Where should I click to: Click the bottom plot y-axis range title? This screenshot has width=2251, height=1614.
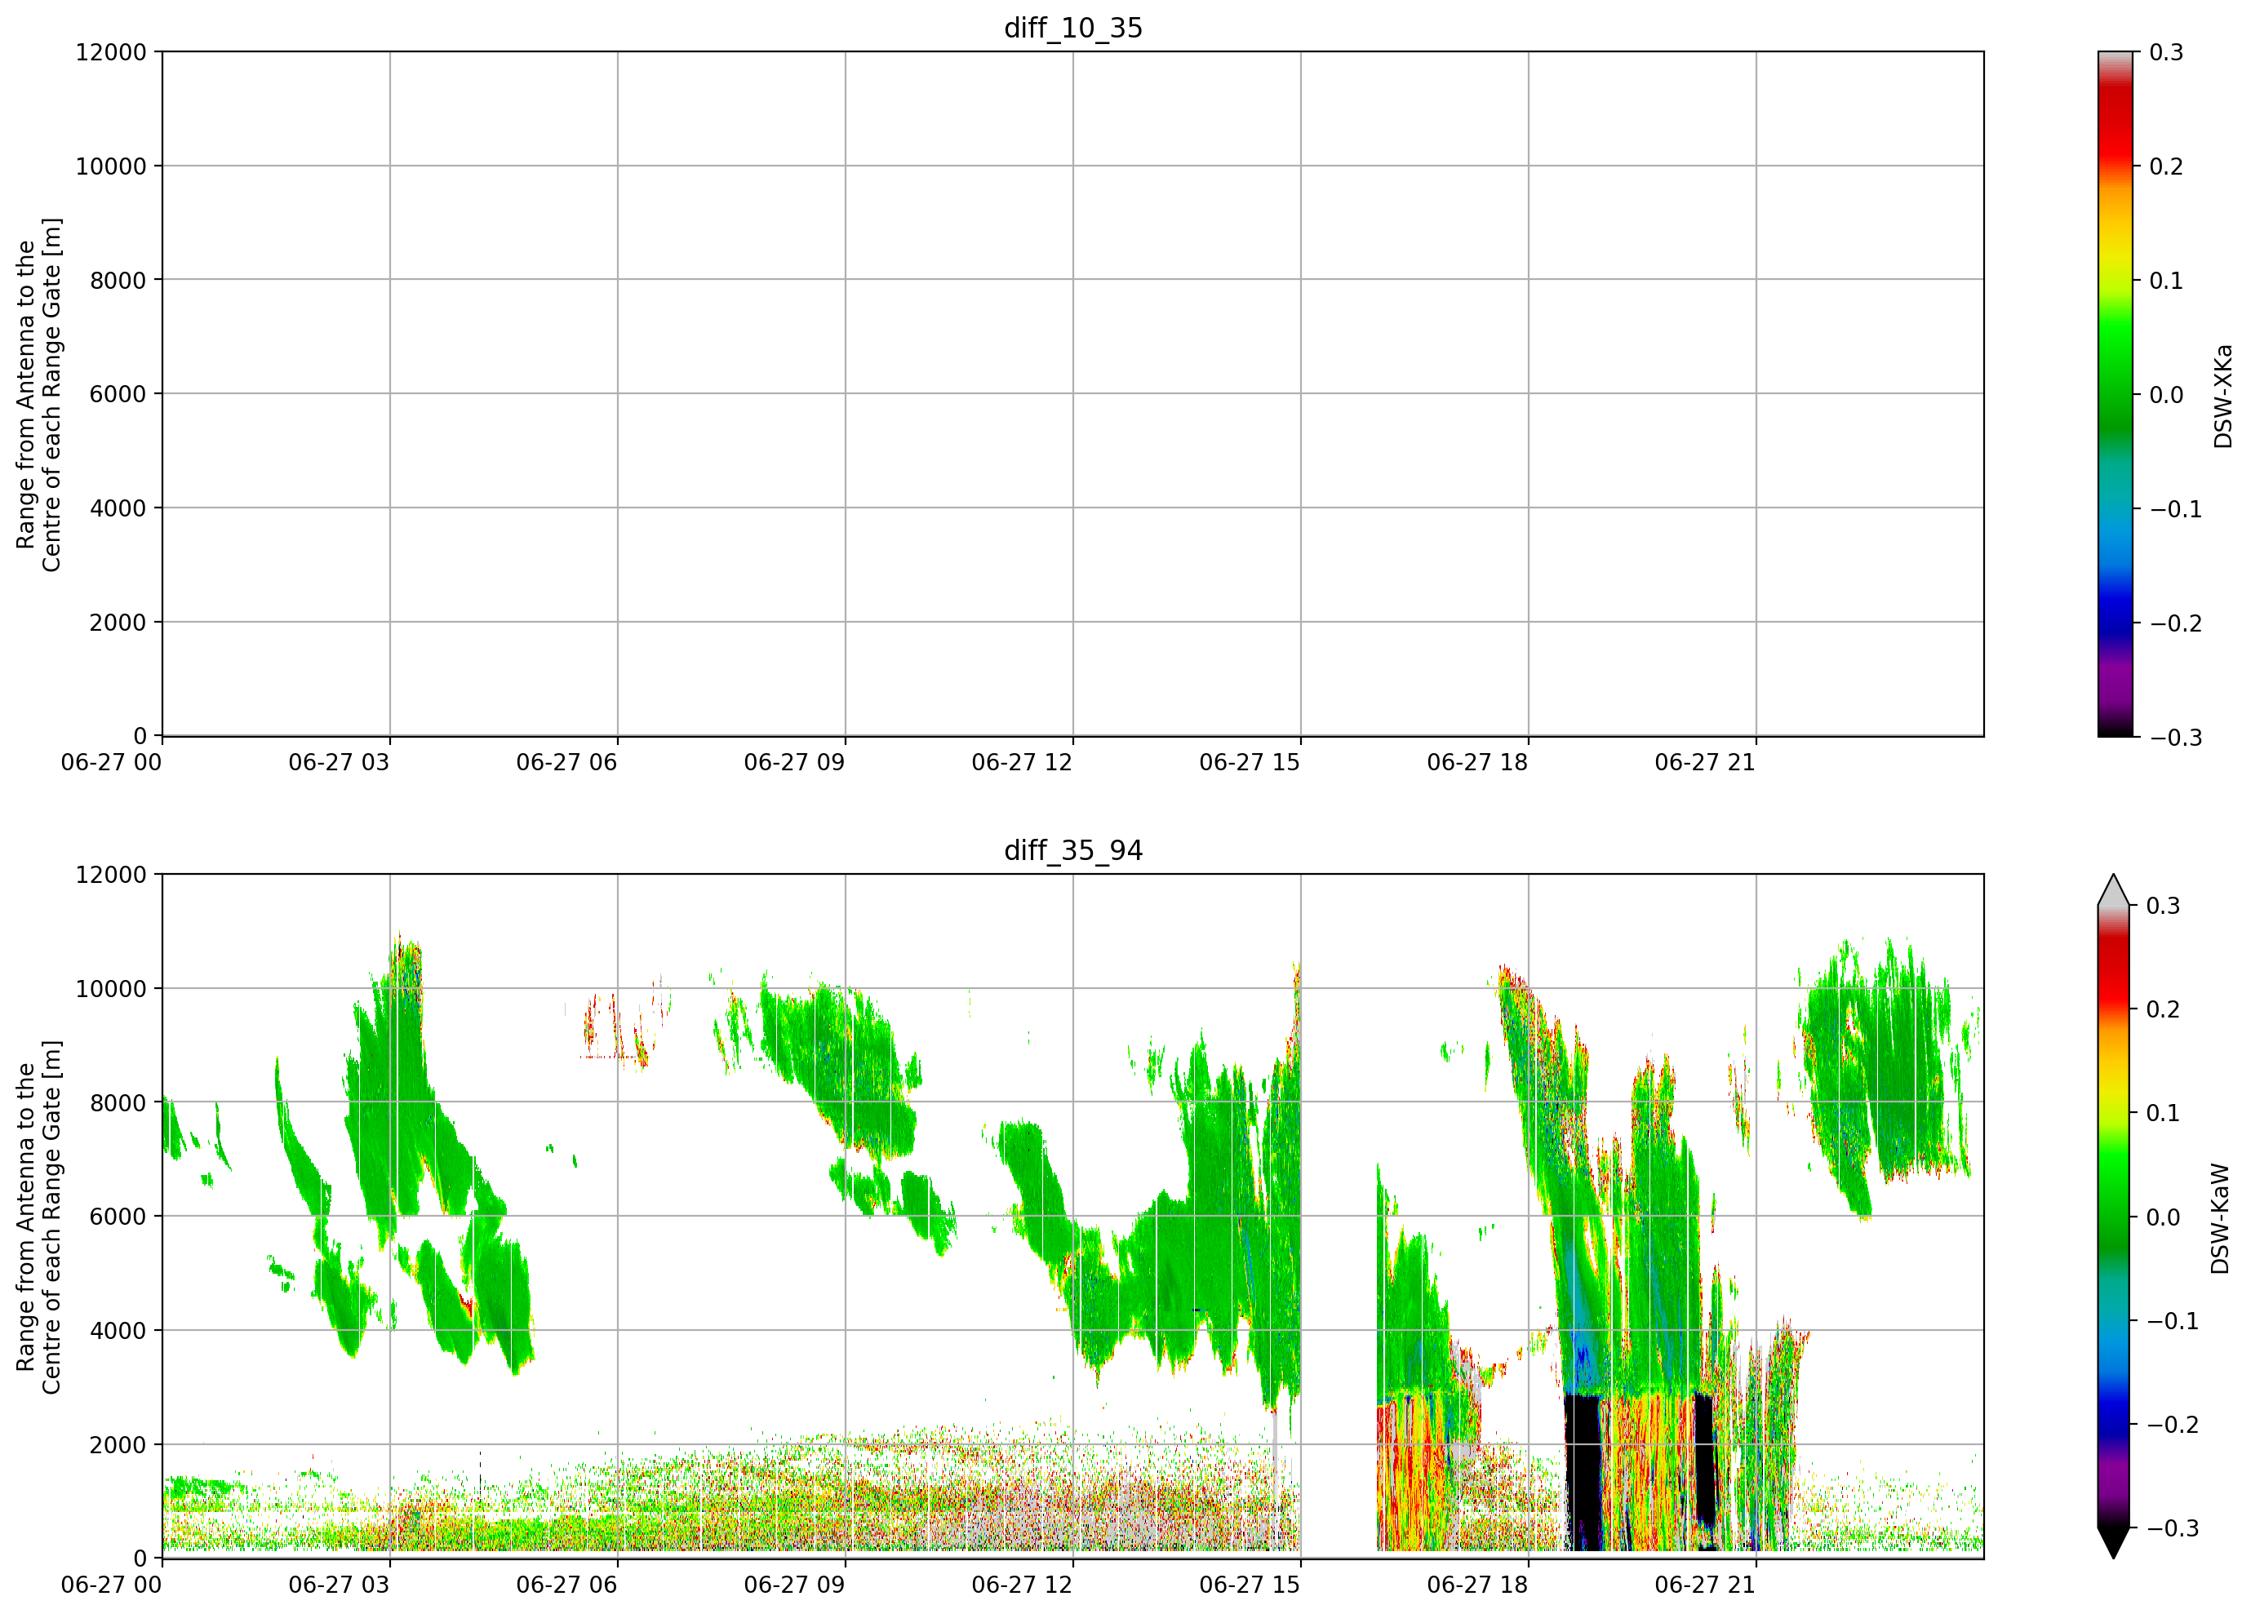pyautogui.click(x=38, y=1217)
